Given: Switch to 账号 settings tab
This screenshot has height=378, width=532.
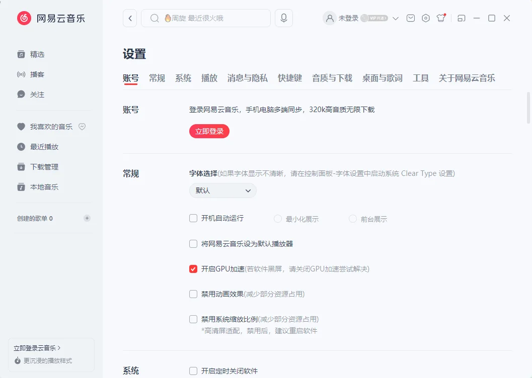Looking at the screenshot, I should pos(131,78).
